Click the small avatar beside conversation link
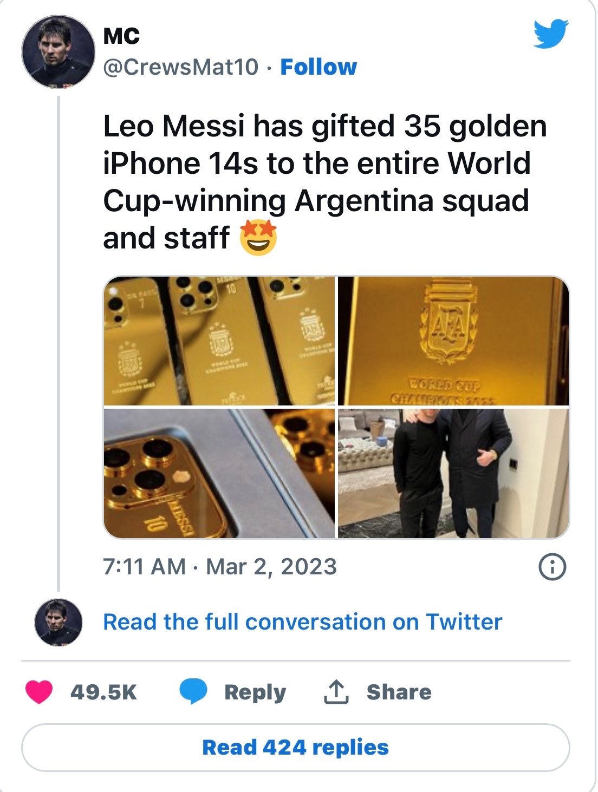Image resolution: width=598 pixels, height=792 pixels. click(x=58, y=622)
